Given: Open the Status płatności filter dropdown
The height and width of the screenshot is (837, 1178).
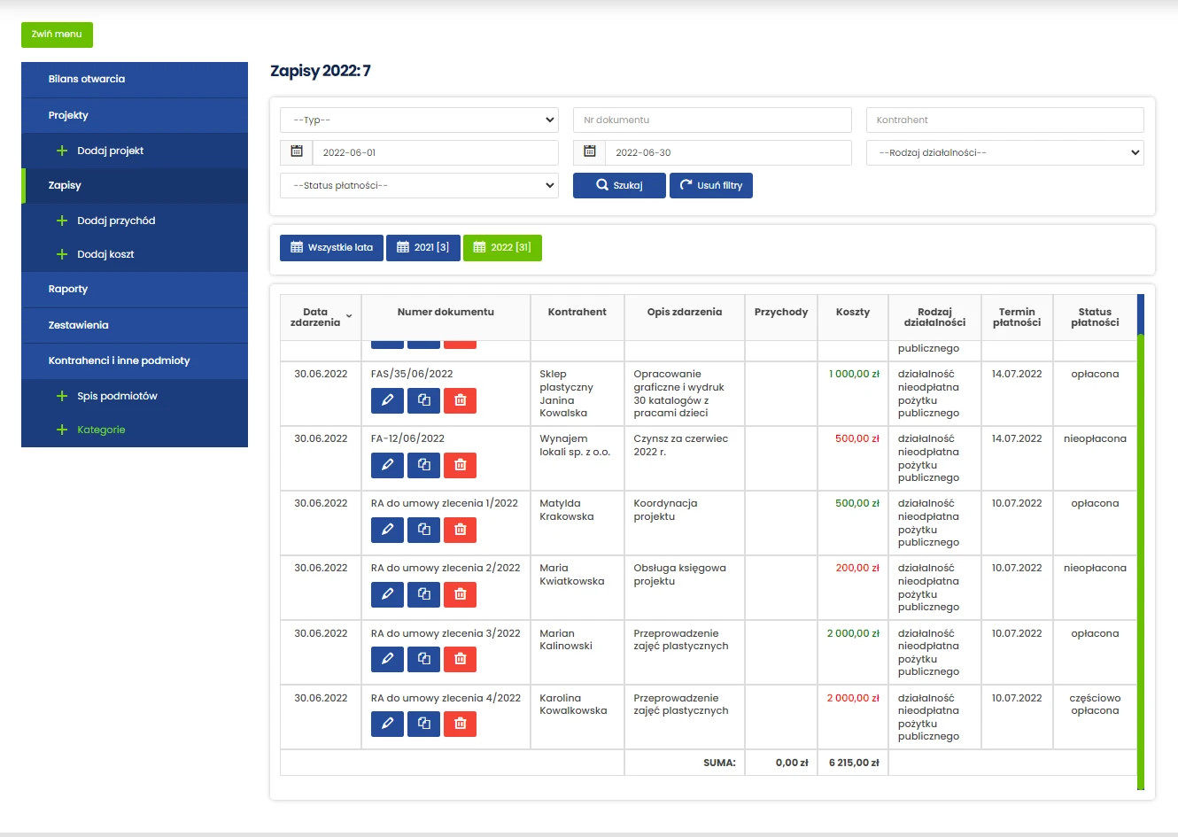Looking at the screenshot, I should (419, 185).
